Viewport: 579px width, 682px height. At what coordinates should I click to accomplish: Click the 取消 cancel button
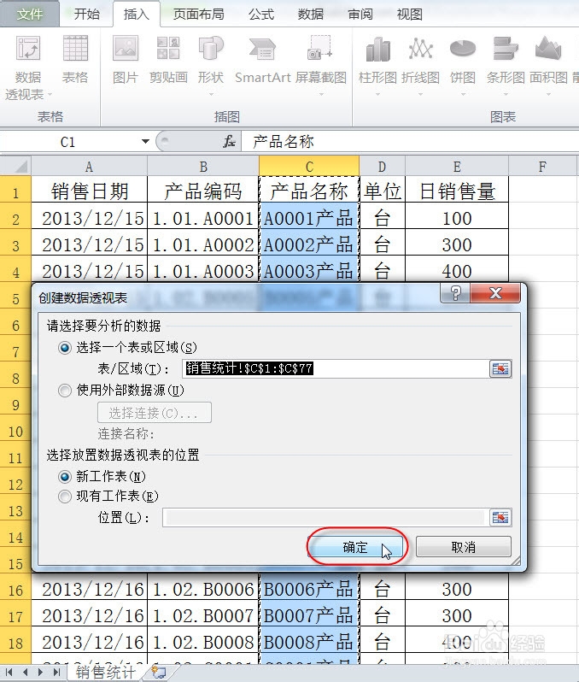pos(464,547)
